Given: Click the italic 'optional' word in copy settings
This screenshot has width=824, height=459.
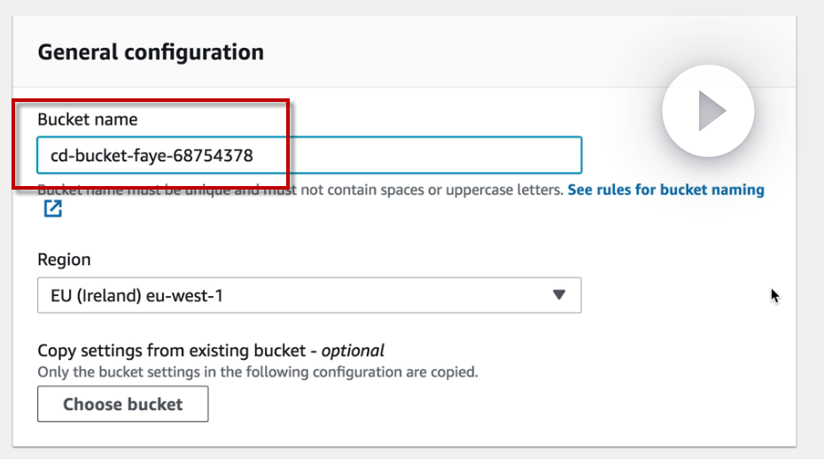Looking at the screenshot, I should click(353, 350).
